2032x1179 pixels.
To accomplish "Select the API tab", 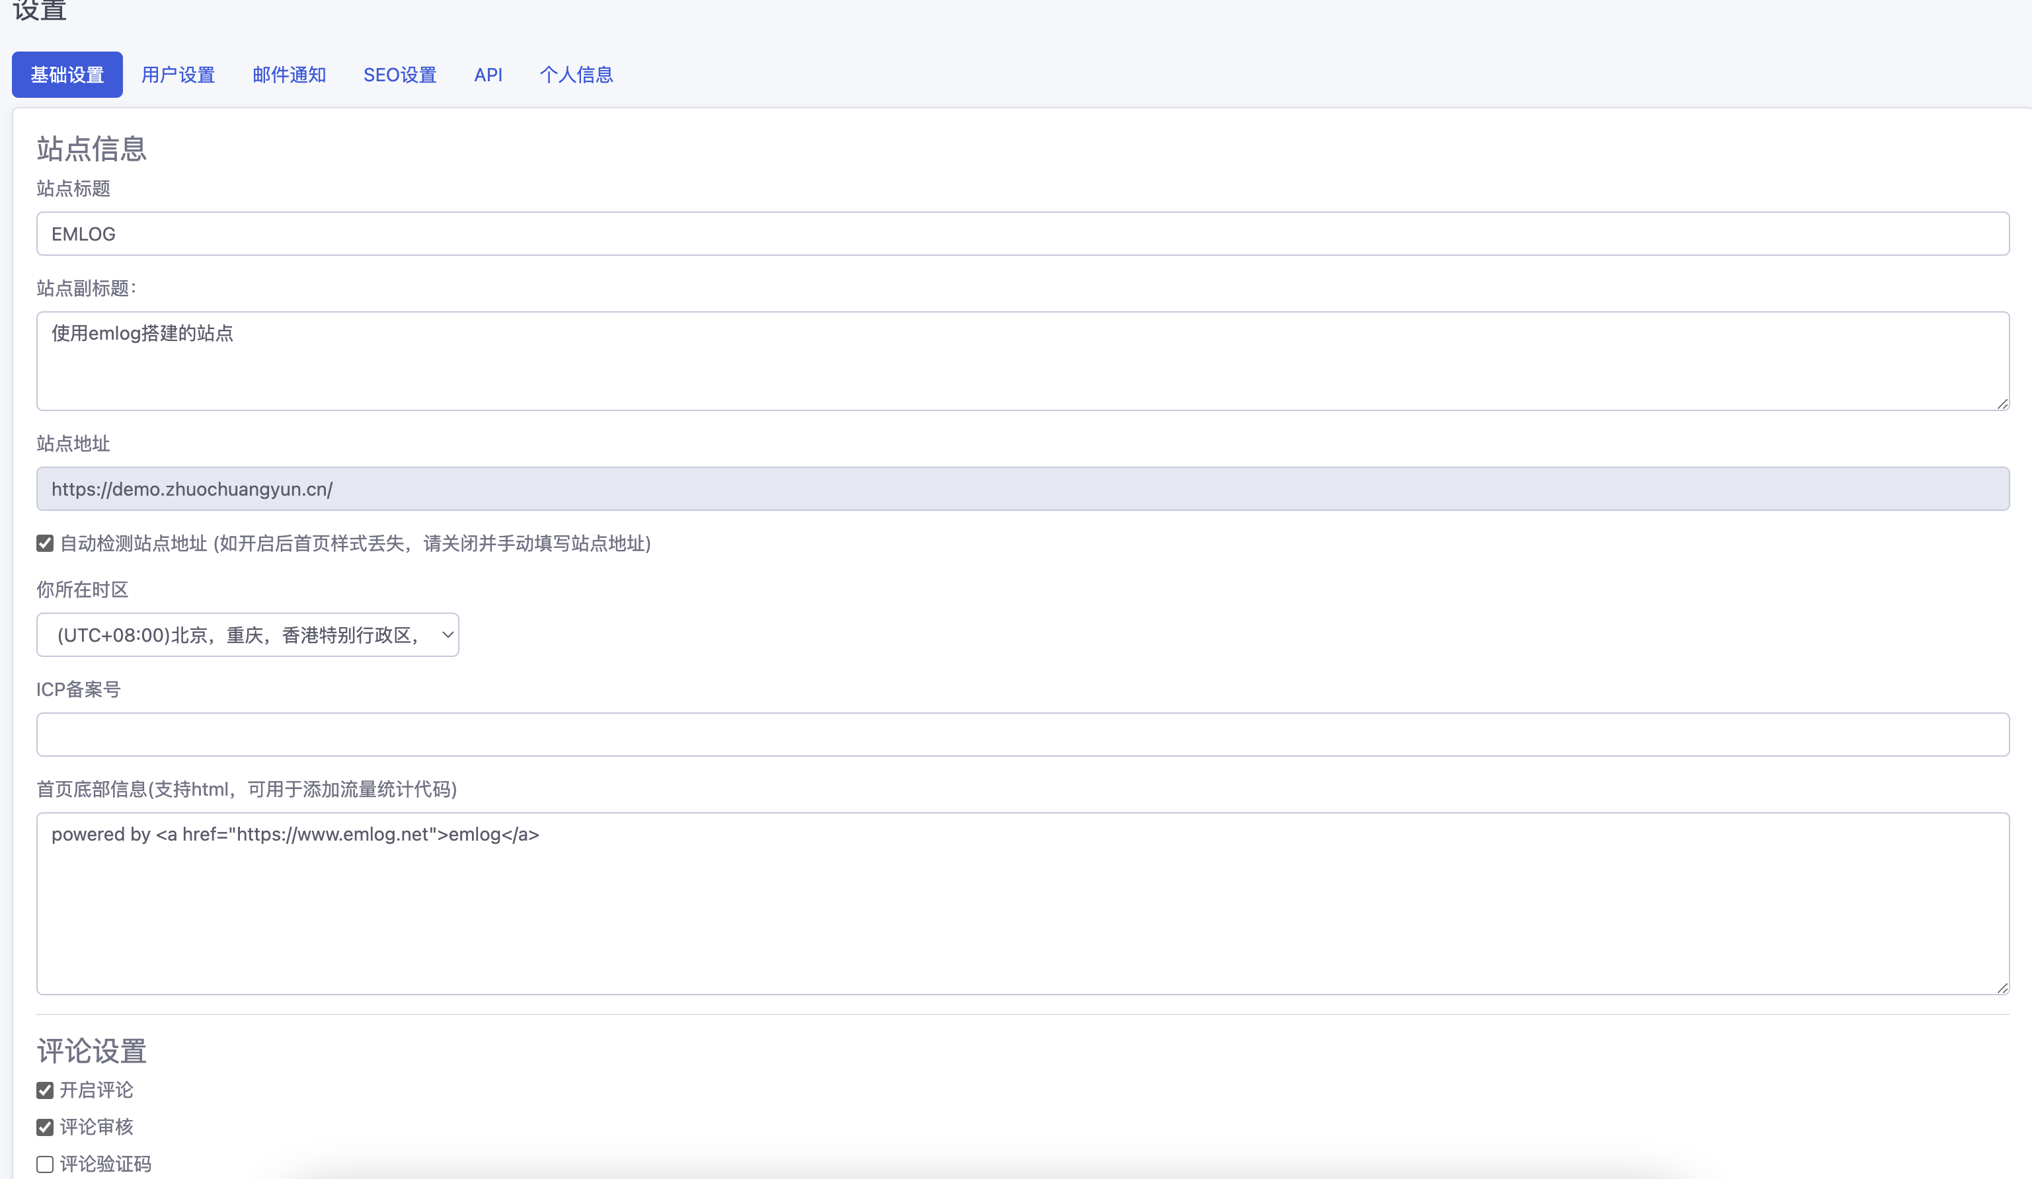I will coord(488,75).
